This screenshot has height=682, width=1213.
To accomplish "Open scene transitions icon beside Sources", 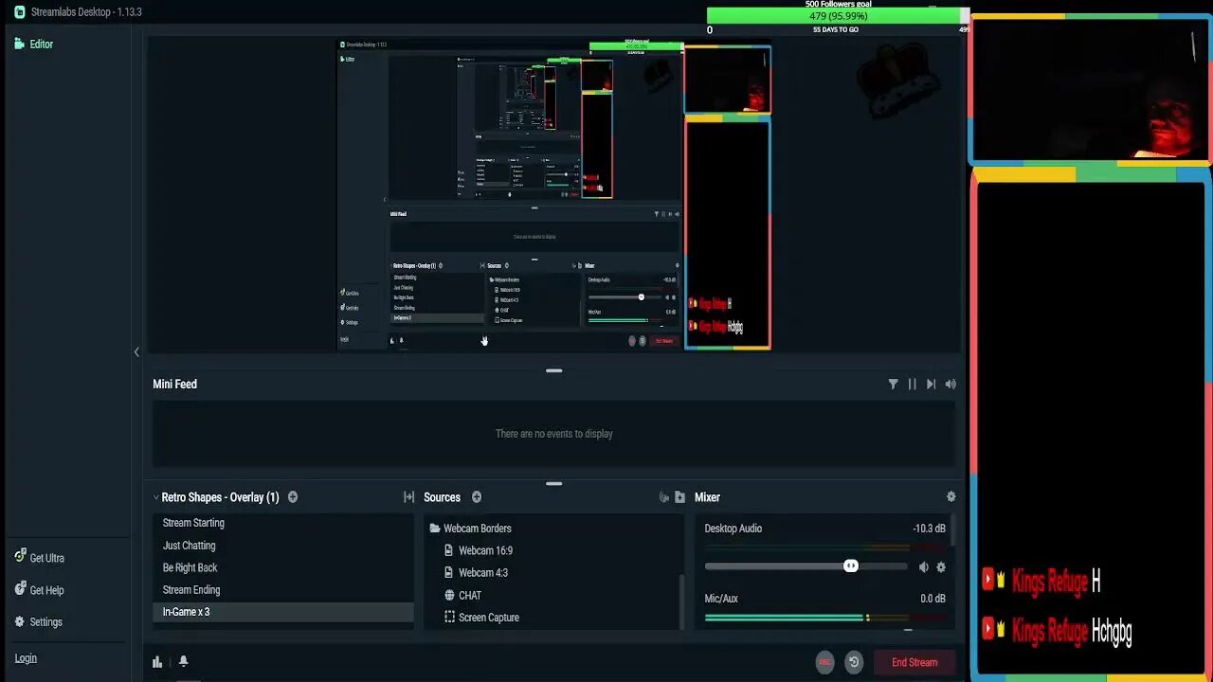I will (x=409, y=497).
